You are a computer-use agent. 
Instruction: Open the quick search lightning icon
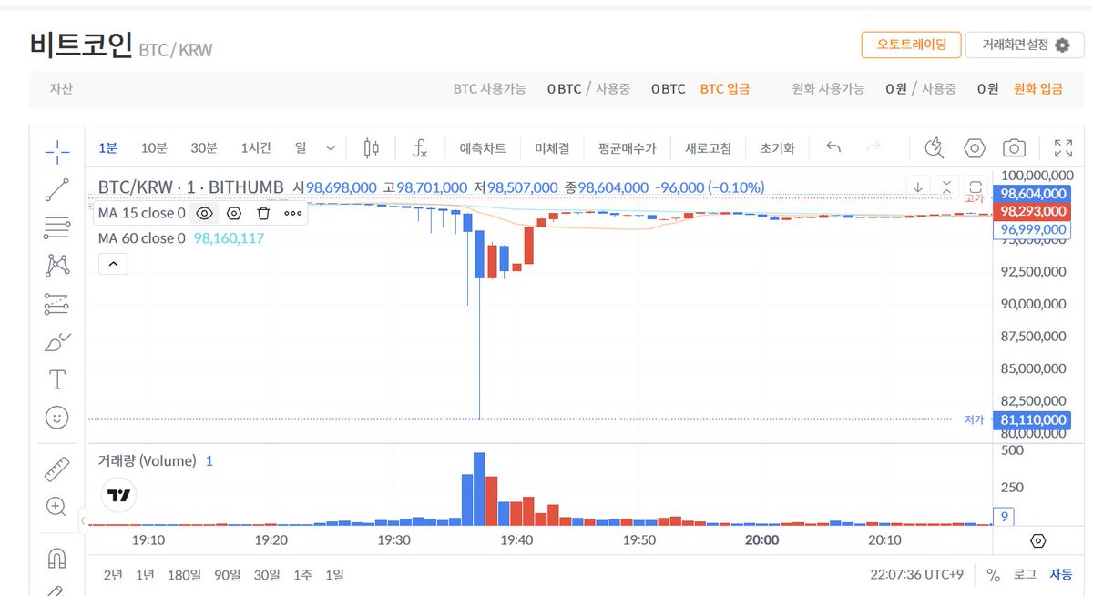pos(934,148)
